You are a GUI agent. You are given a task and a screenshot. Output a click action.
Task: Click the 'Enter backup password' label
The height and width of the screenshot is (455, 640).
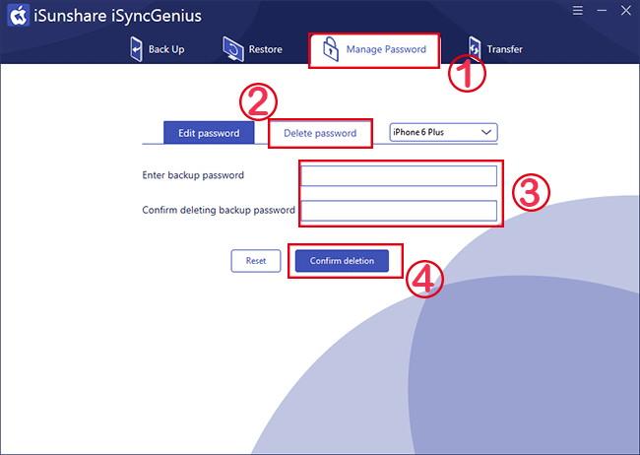(193, 175)
